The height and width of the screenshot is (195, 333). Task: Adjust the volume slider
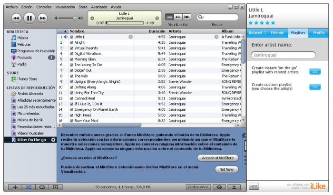coord(67,18)
